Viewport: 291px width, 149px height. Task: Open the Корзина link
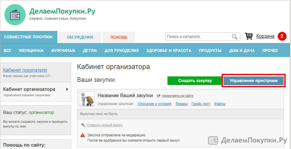pyautogui.click(x=265, y=36)
